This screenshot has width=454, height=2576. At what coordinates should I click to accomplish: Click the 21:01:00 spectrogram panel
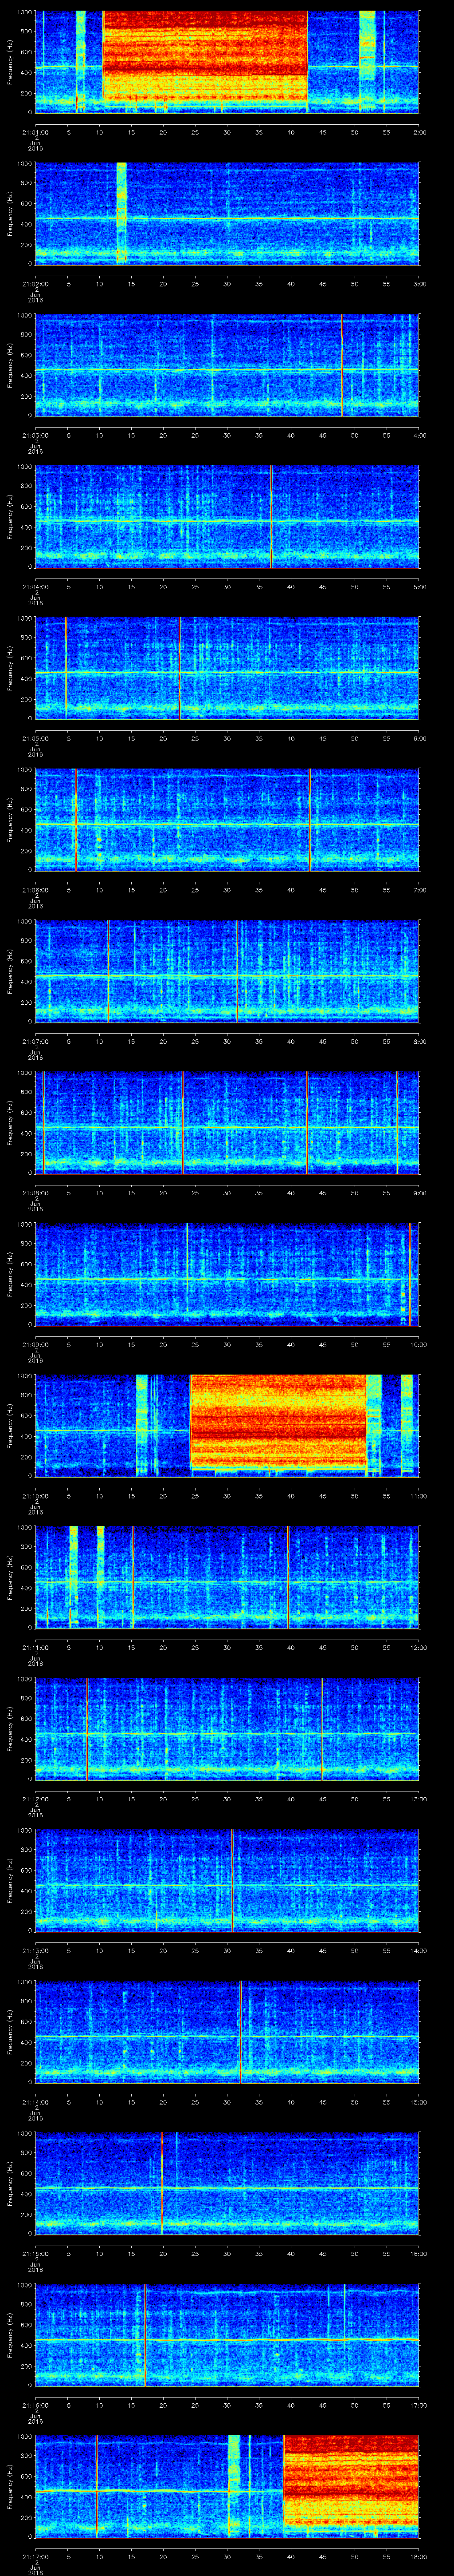click(227, 62)
